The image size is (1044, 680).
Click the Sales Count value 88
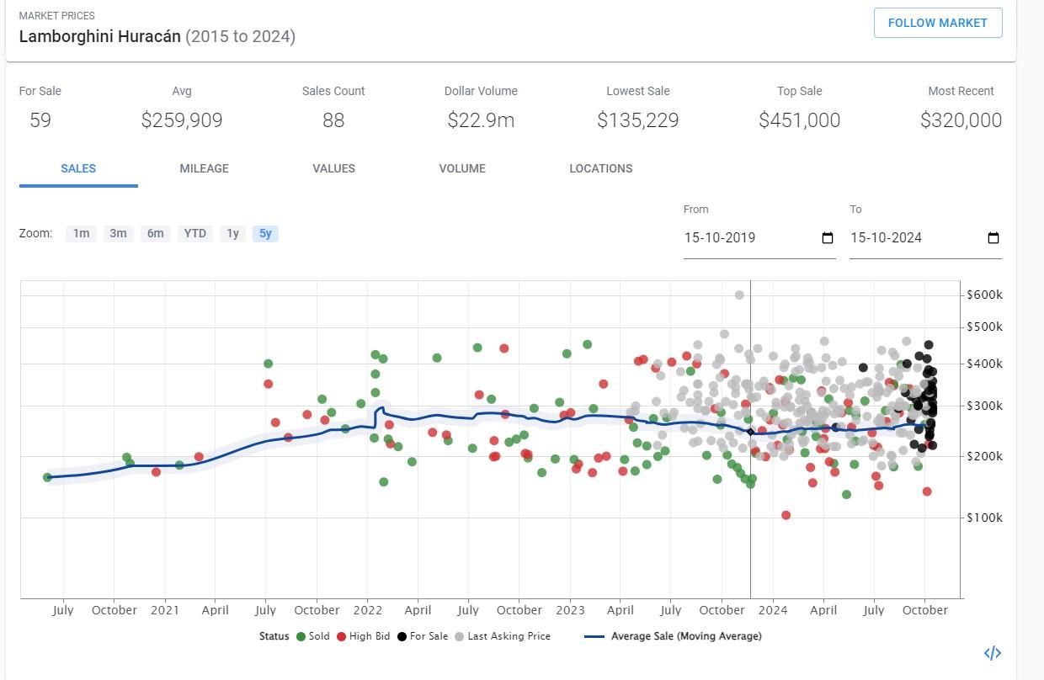333,120
